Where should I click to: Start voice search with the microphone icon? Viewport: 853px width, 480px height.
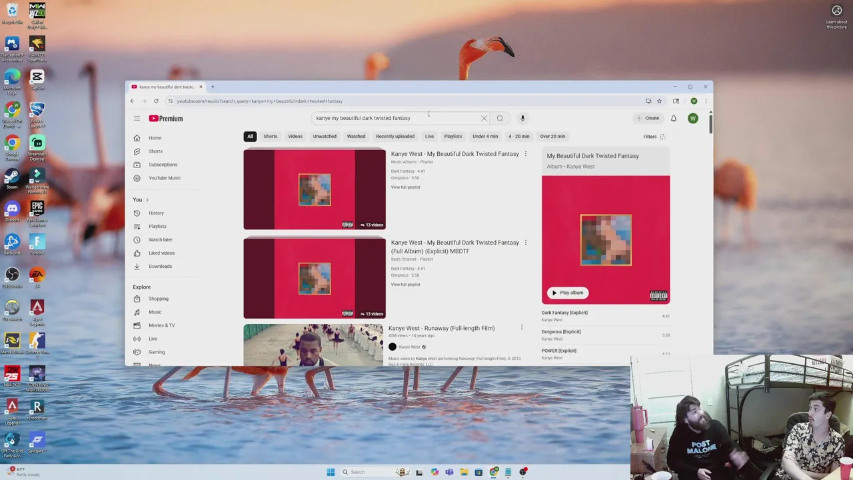(522, 119)
